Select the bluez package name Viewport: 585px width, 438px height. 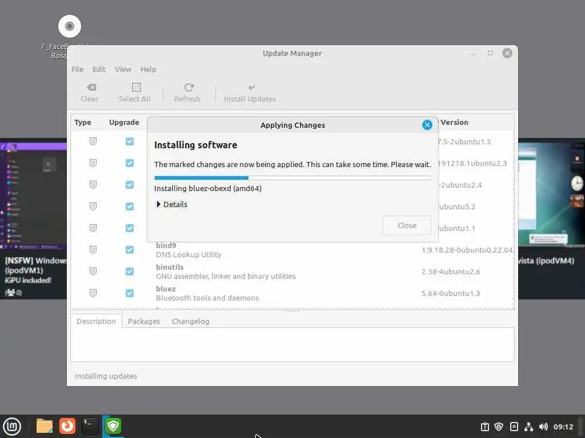coord(166,289)
